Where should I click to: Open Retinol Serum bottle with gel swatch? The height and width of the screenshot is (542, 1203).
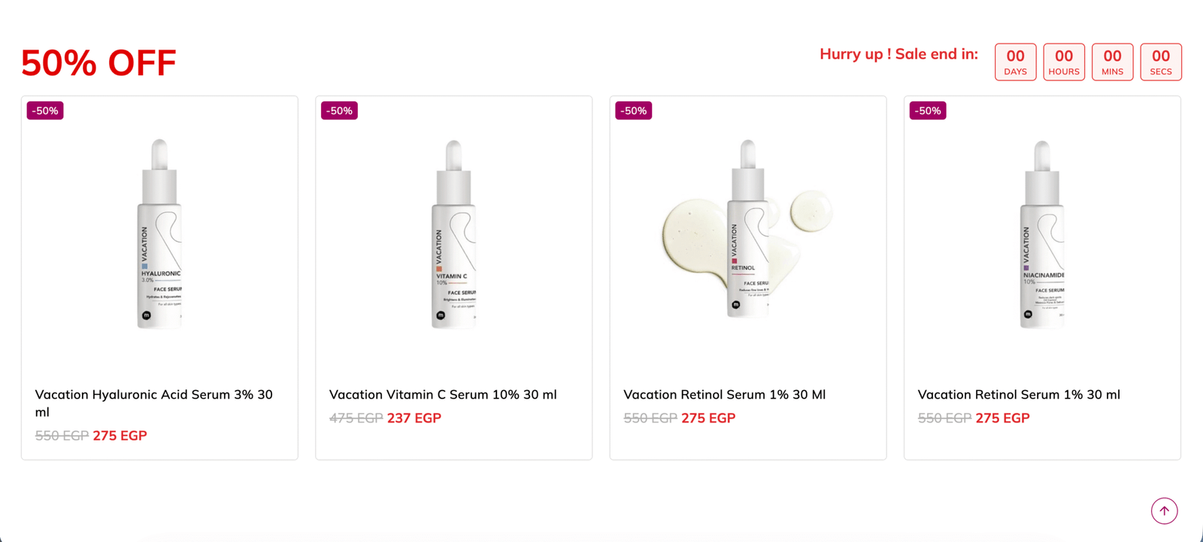pyautogui.click(x=747, y=229)
